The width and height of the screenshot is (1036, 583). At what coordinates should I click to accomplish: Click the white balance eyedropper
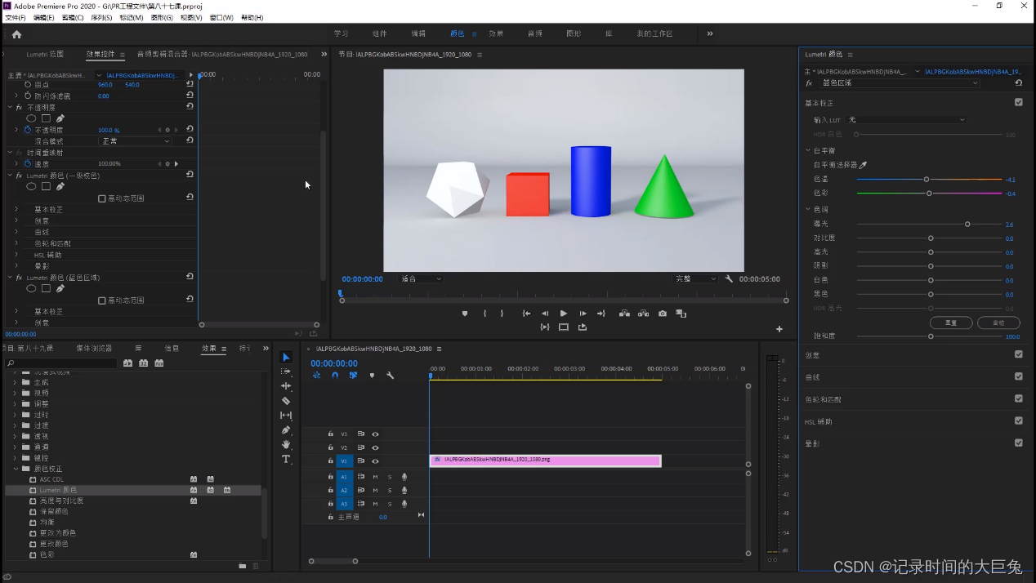point(863,165)
